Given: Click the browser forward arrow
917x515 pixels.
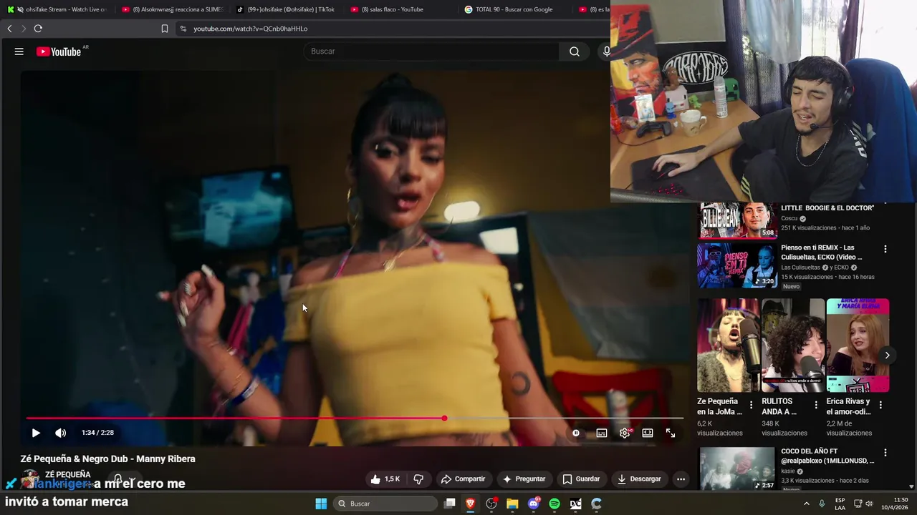Looking at the screenshot, I should [23, 29].
